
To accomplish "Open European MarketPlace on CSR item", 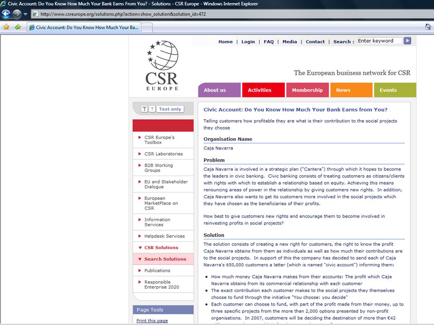I will [163, 203].
